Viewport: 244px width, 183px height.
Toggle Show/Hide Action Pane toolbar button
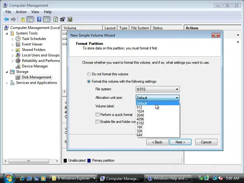47,20
